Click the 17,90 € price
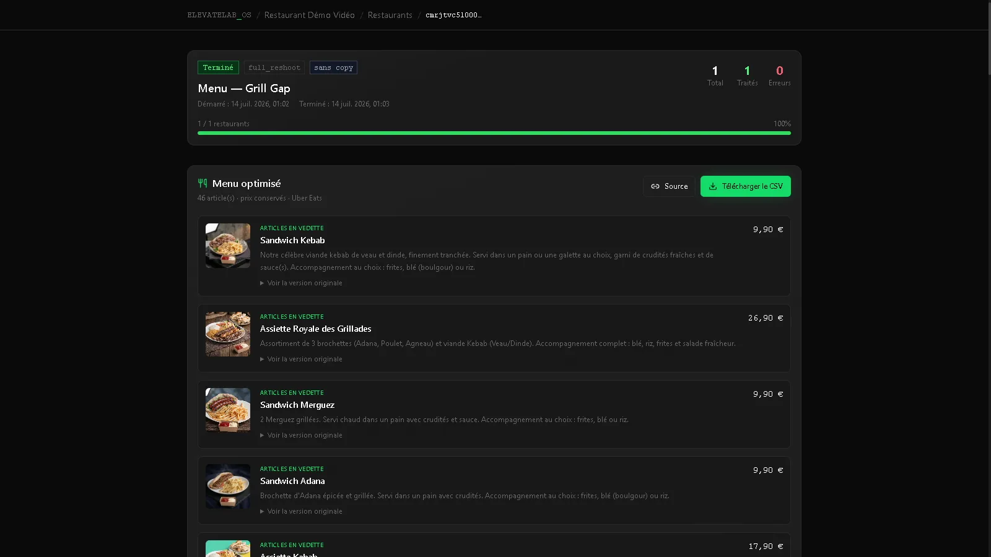Image resolution: width=991 pixels, height=557 pixels. (x=766, y=546)
